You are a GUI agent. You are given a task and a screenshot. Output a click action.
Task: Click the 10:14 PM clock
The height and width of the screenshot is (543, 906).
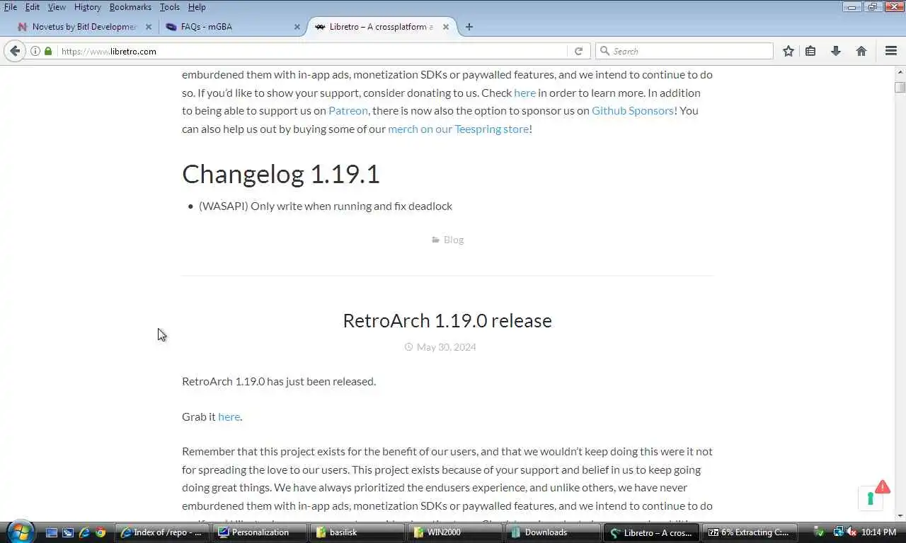(879, 532)
